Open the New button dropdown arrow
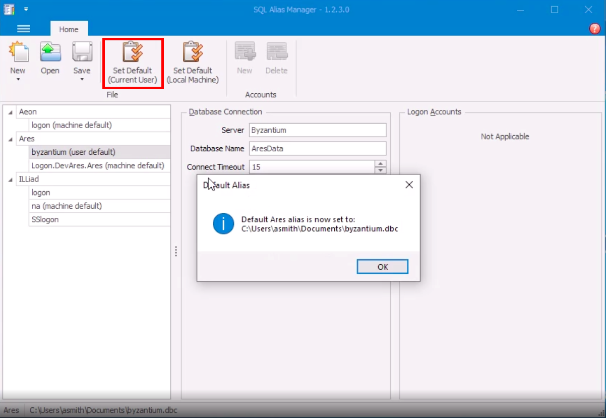This screenshot has height=418, width=606. click(18, 79)
